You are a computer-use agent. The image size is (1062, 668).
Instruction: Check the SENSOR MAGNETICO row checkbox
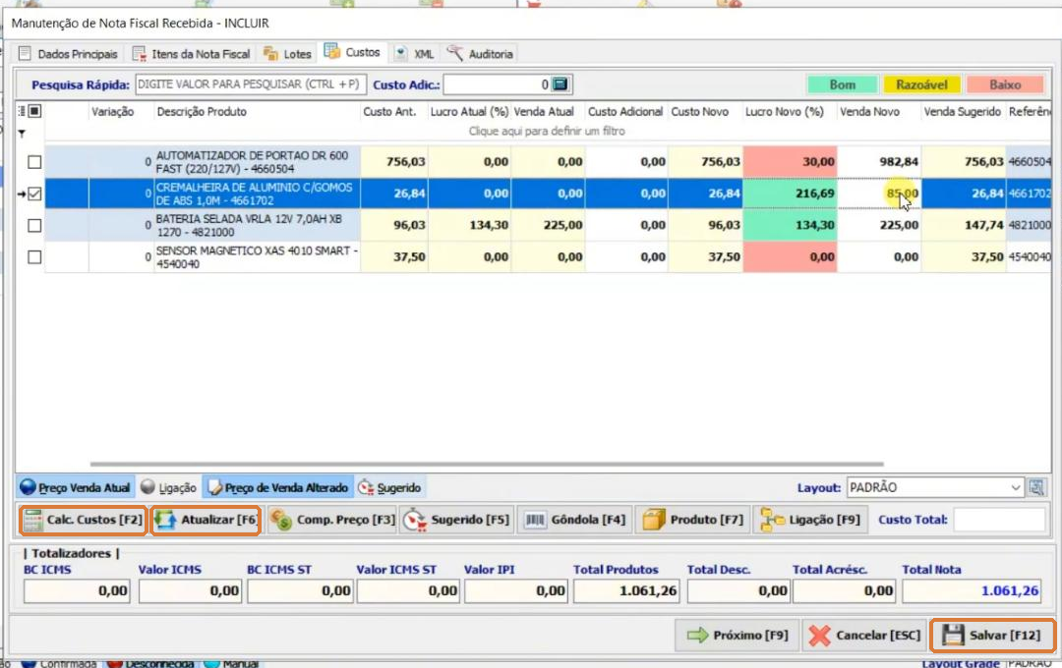coord(34,257)
